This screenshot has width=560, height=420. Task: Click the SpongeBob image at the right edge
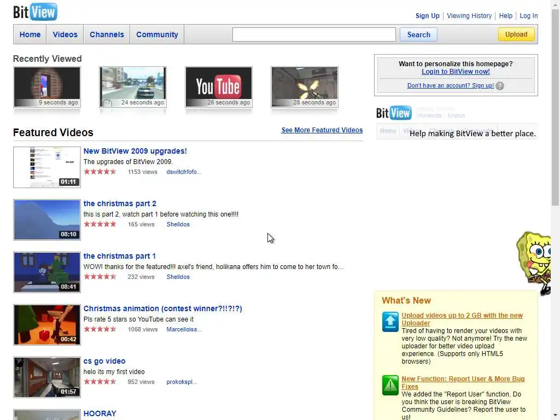(x=534, y=262)
